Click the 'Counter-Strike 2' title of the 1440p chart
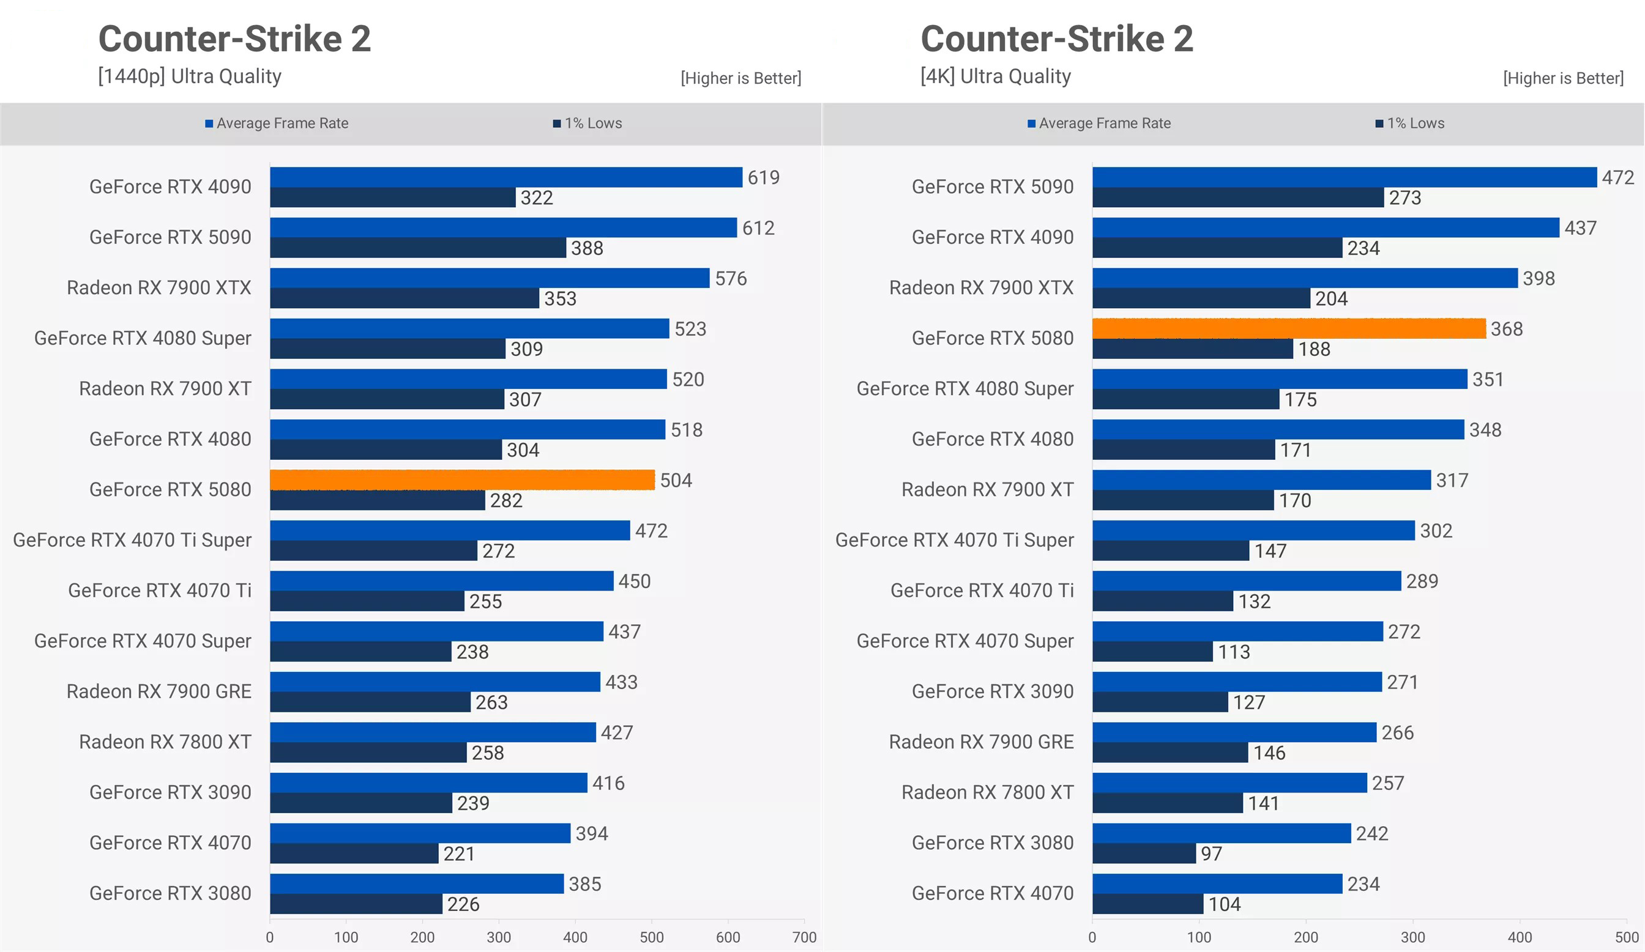Image resolution: width=1645 pixels, height=952 pixels. coord(234,39)
